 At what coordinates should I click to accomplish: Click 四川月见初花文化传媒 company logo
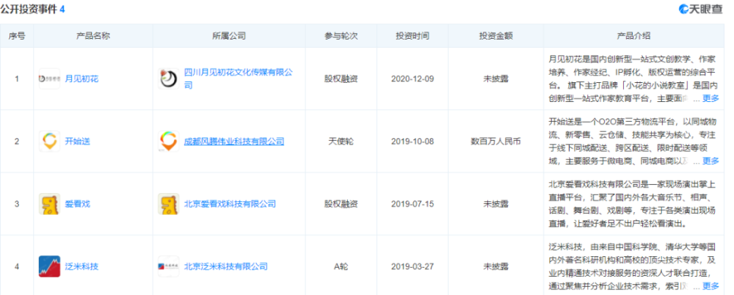coord(169,79)
